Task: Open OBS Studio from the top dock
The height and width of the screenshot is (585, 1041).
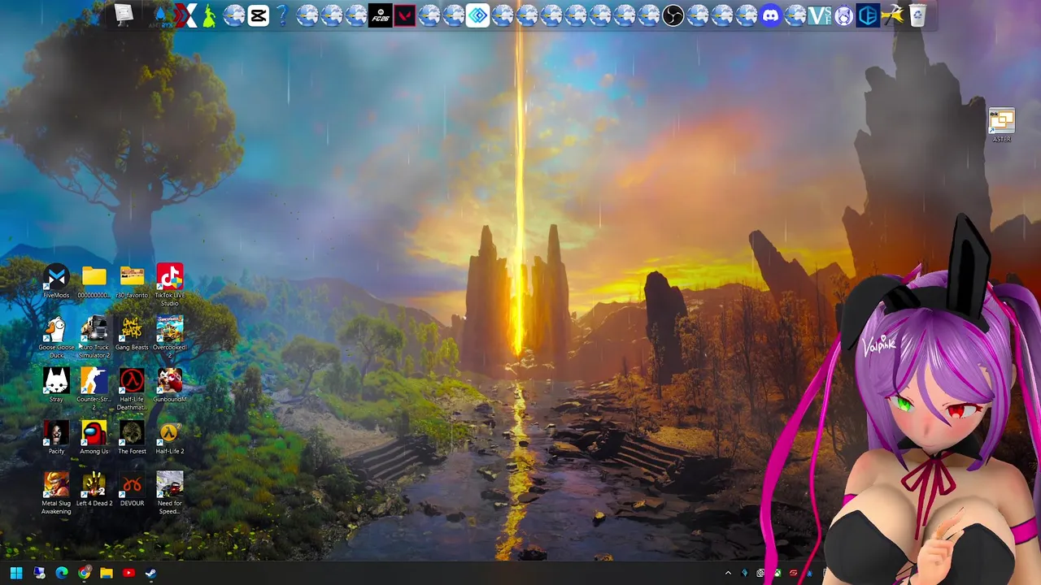Action: [673, 15]
